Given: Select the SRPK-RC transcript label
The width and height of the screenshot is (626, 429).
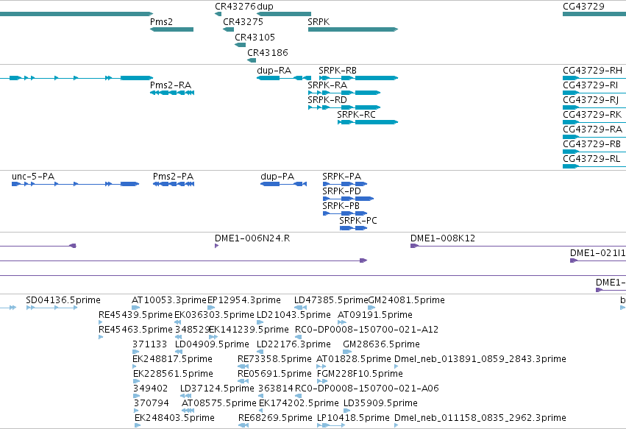Looking at the screenshot, I should [357, 115].
